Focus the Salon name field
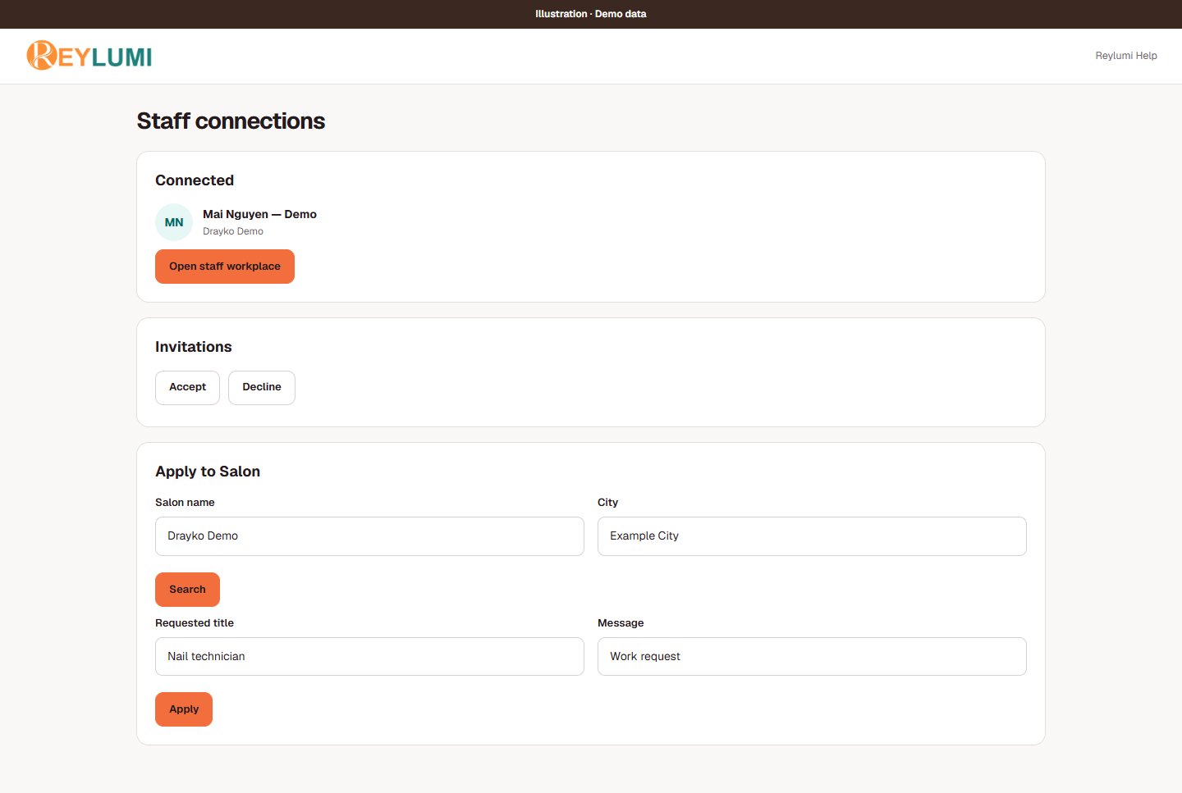This screenshot has height=793, width=1182. pyautogui.click(x=369, y=536)
